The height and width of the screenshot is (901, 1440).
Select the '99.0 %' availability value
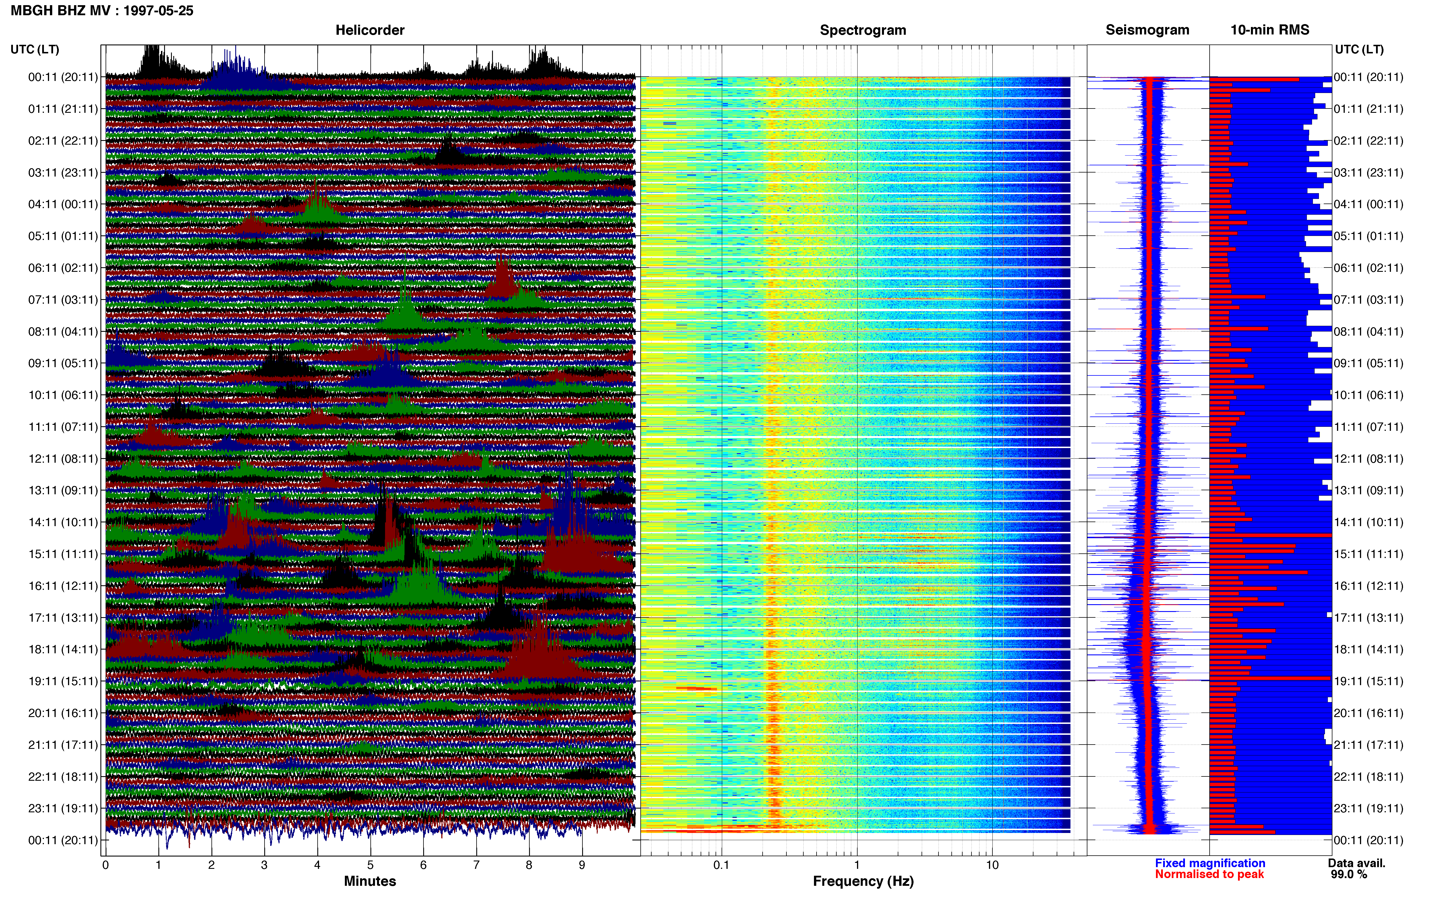click(x=1349, y=874)
